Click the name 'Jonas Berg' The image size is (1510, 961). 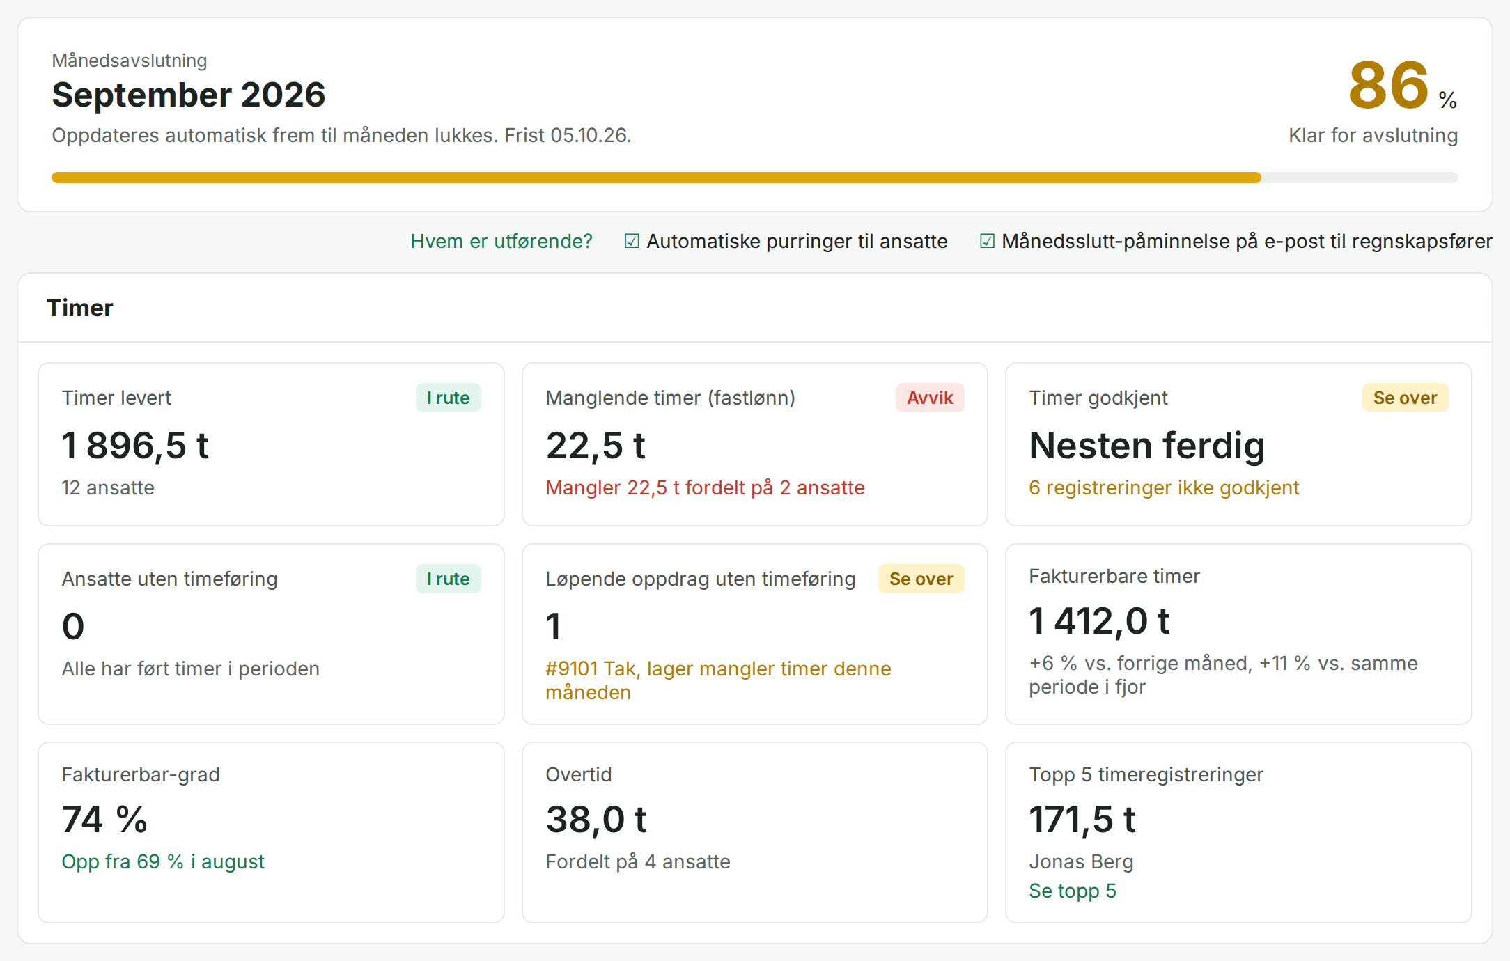pyautogui.click(x=1081, y=861)
